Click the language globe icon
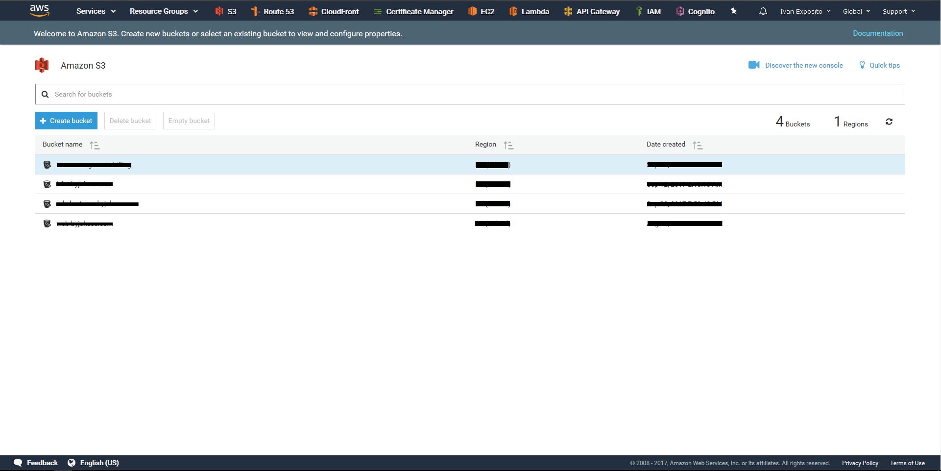Viewport: 941px width, 471px height. coord(72,463)
